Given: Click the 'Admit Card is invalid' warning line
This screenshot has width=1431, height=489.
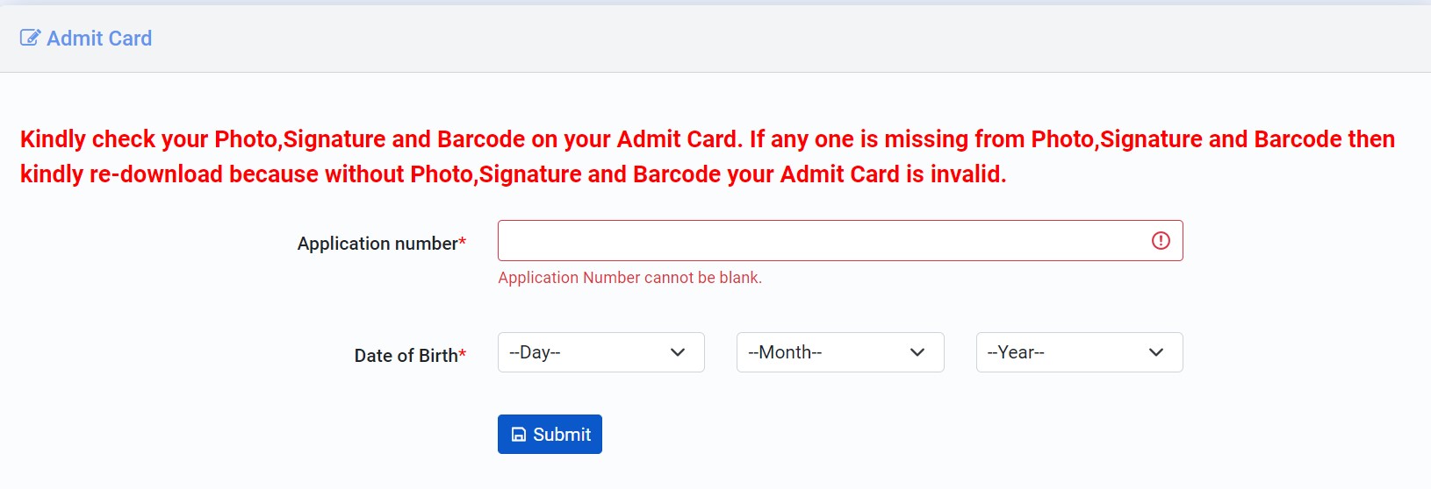Looking at the screenshot, I should click(x=514, y=174).
